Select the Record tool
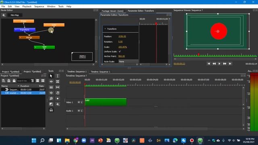 click(x=58, y=98)
